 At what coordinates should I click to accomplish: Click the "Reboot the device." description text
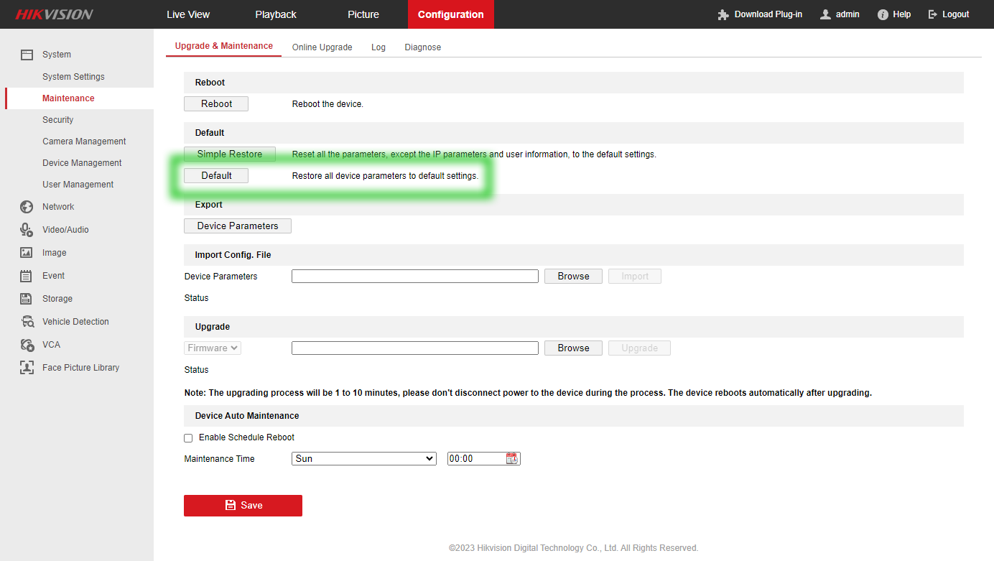[328, 104]
